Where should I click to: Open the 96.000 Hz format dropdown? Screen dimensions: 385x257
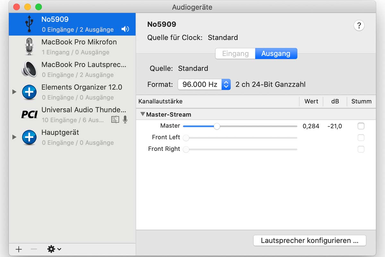coord(204,84)
